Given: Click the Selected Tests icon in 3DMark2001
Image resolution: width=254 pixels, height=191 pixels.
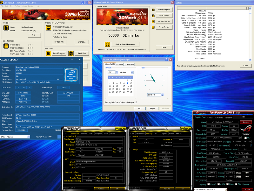Looking at the screenshot, I should [6, 46].
